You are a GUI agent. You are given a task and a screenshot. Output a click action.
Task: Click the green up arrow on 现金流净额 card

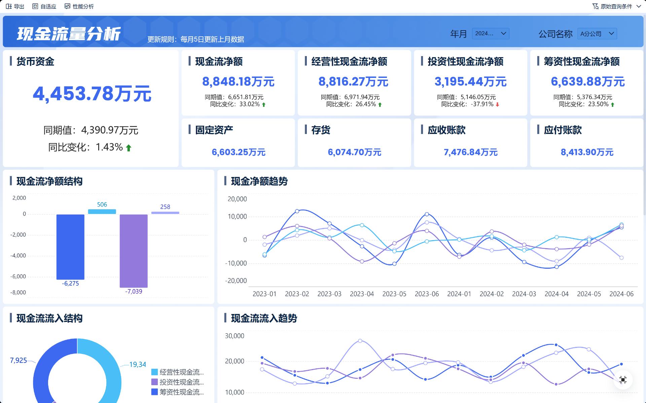[264, 104]
